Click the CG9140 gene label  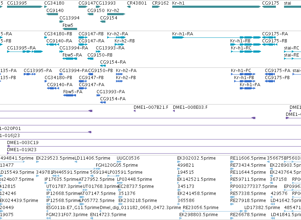click(55, 10)
